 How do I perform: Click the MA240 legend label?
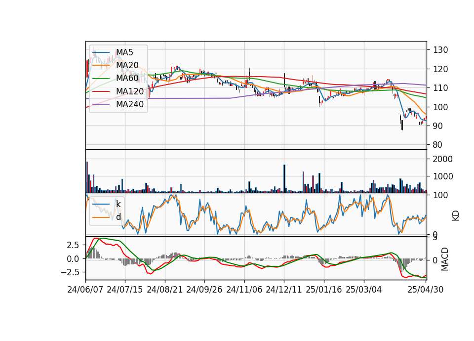point(130,104)
